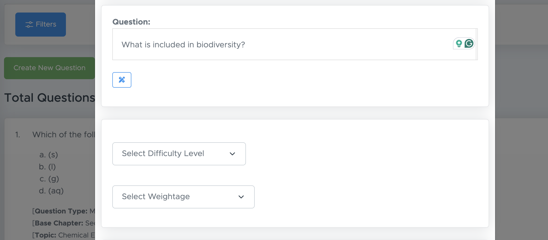Click the Difficulty Level chevron arrow
This screenshot has width=548, height=240.
(232, 154)
